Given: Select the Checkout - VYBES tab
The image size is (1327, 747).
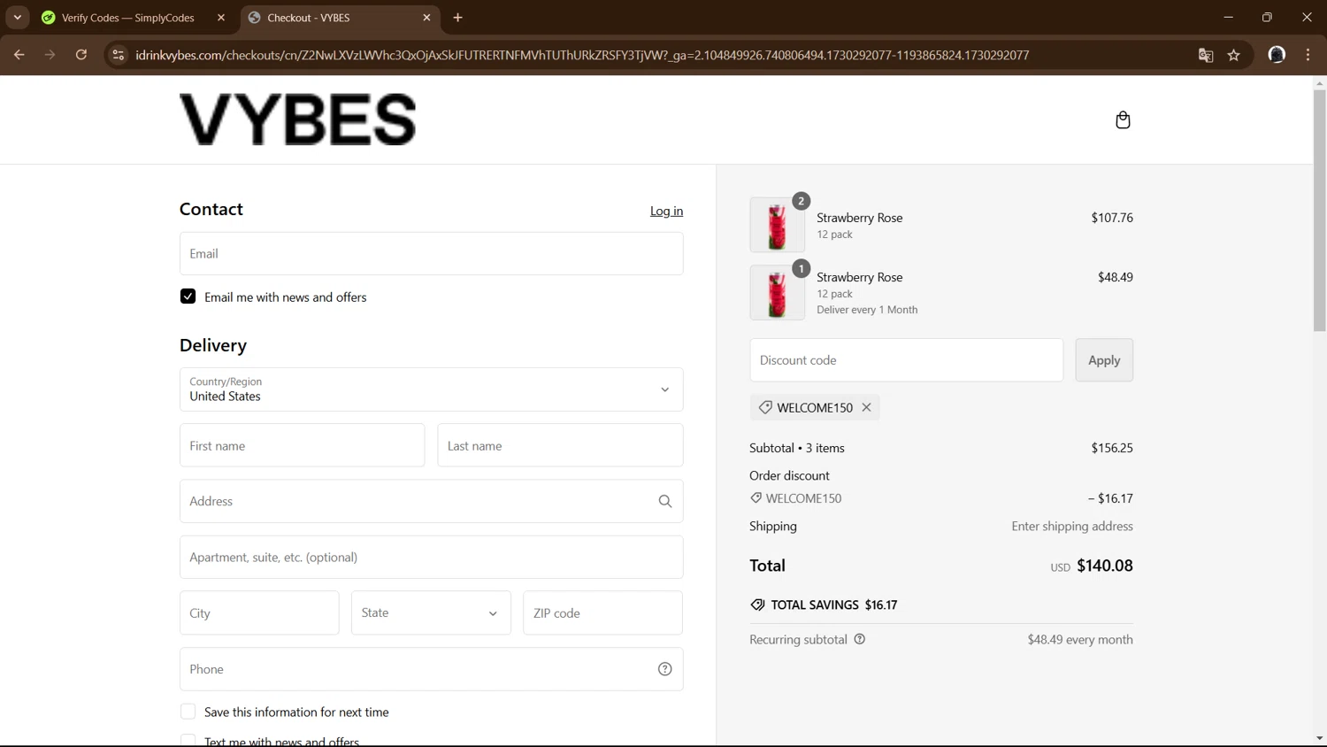Looking at the screenshot, I should coord(340,18).
